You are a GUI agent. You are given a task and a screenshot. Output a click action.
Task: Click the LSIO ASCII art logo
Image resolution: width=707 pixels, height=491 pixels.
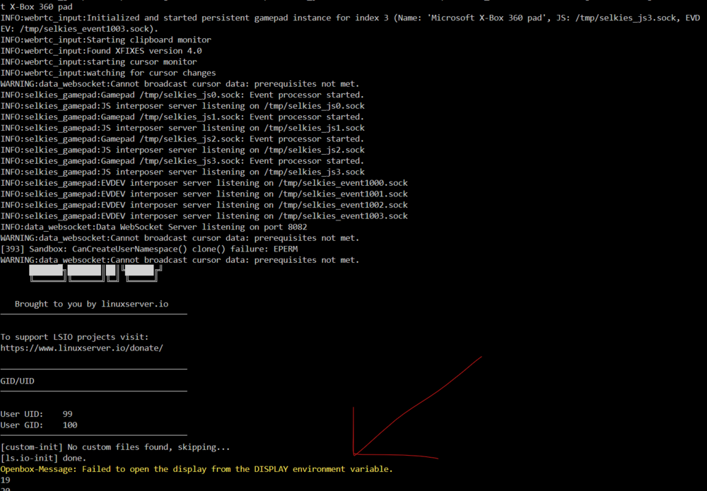tap(95, 273)
